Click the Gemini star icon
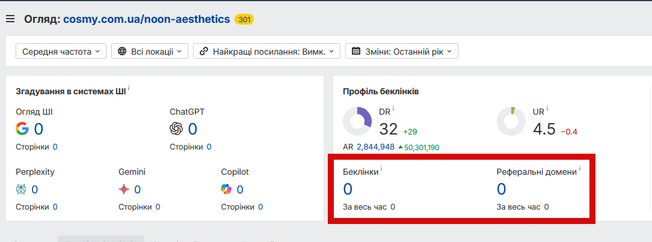 click(x=125, y=190)
